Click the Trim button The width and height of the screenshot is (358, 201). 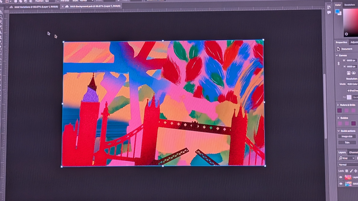347,142
